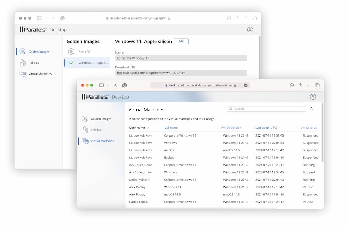This screenshot has width=348, height=226.
Task: Click the Golden Images sidebar icon in front window
Action: click(85, 119)
